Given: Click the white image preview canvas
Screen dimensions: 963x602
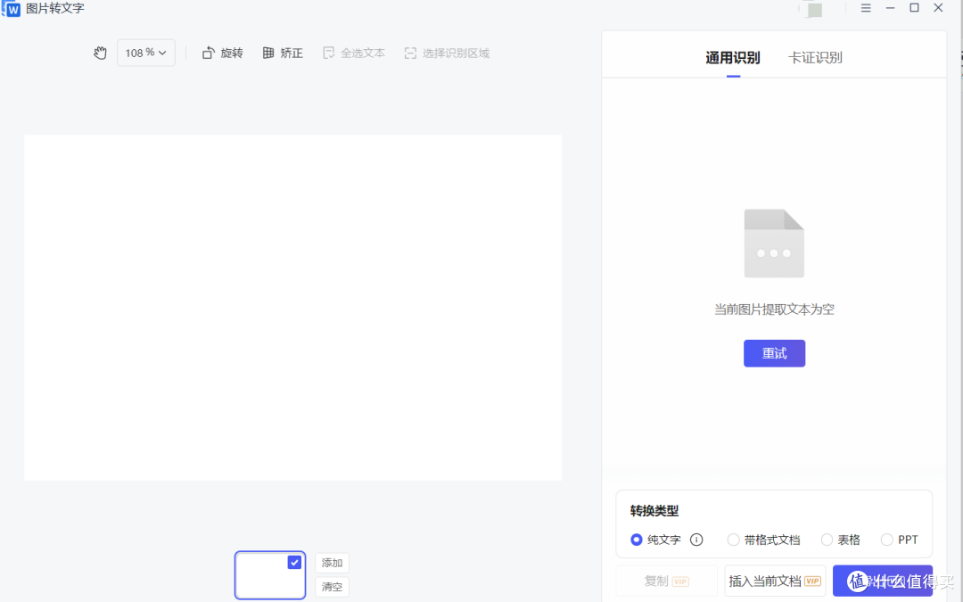Looking at the screenshot, I should [x=293, y=307].
